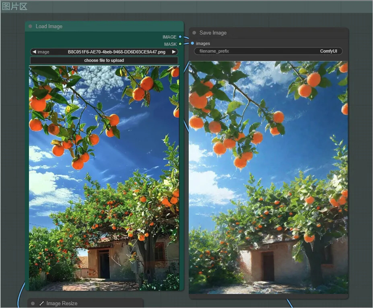Click the right arrow to load next image
This screenshot has width=373, height=308.
tap(174, 52)
